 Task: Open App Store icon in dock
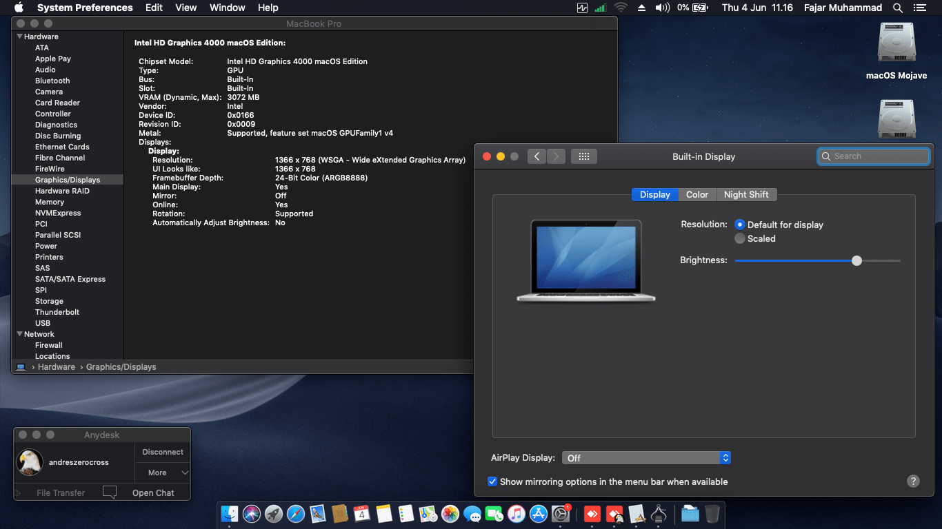tap(539, 514)
